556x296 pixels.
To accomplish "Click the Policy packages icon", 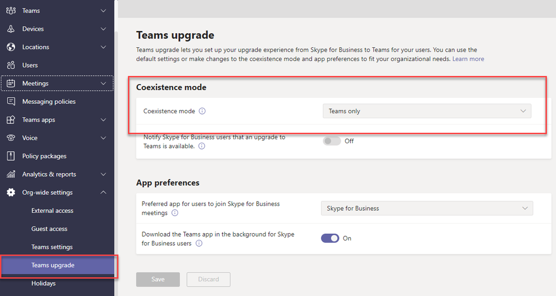I will (11, 156).
